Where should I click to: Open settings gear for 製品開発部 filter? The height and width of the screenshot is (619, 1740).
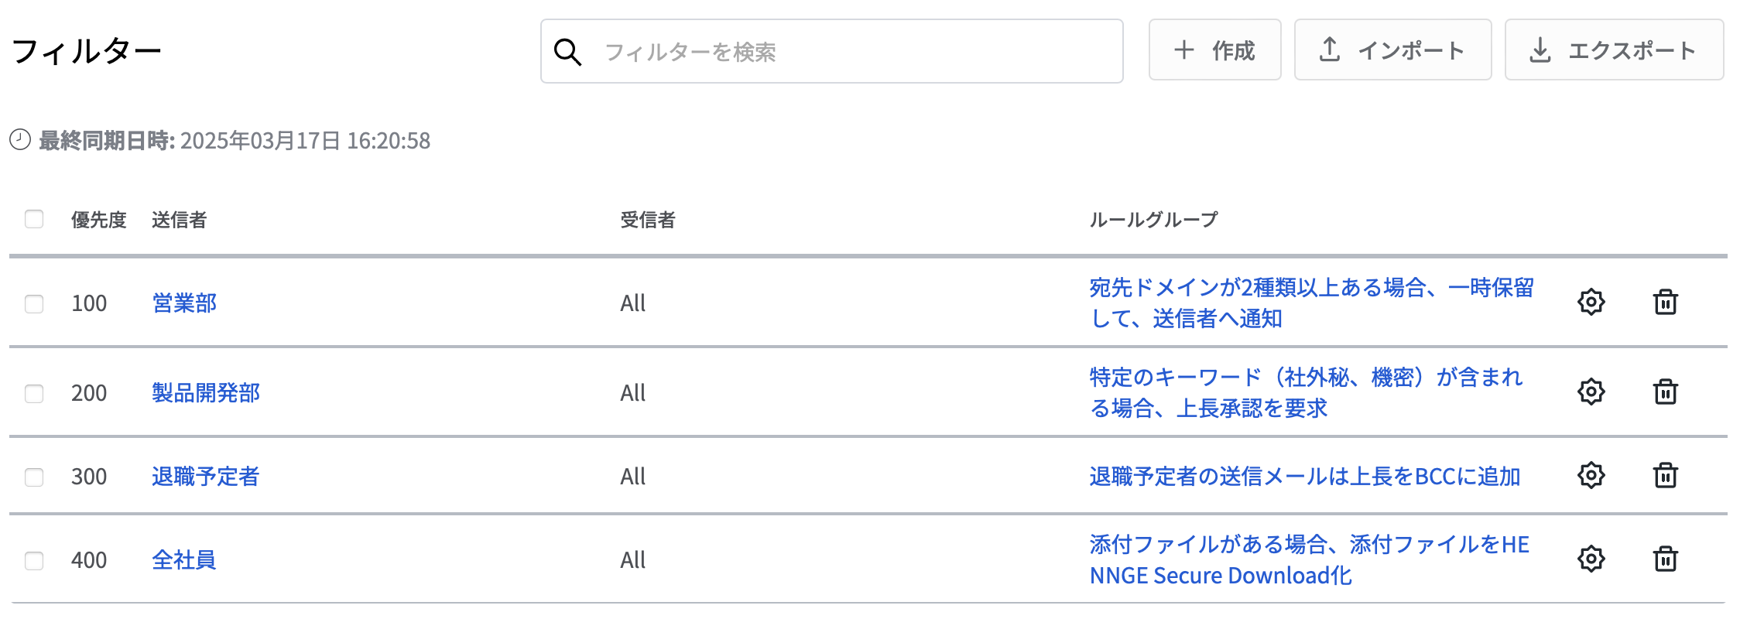1591,392
